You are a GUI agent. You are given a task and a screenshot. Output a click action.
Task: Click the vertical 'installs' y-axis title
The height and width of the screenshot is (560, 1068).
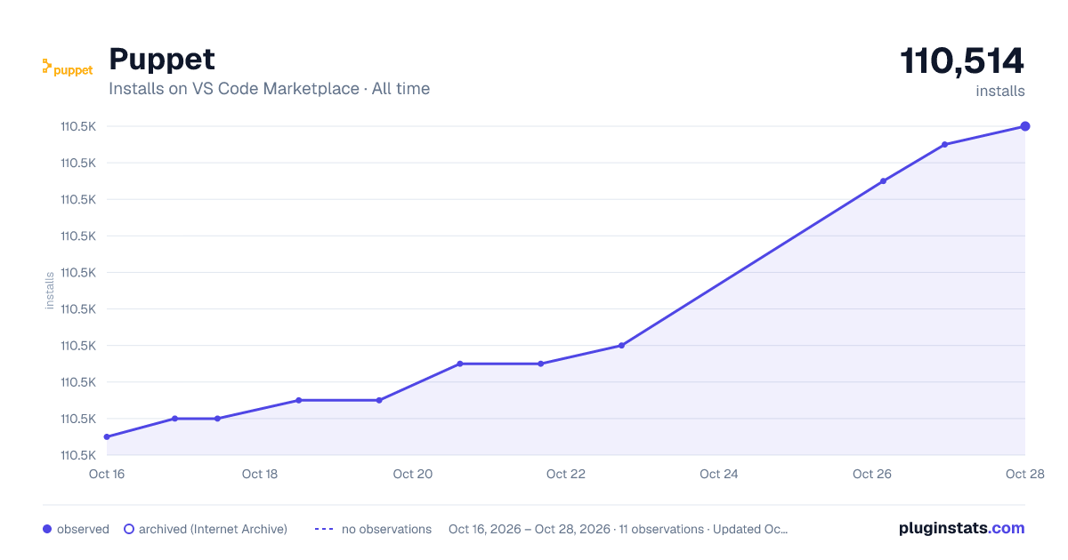[x=50, y=291]
